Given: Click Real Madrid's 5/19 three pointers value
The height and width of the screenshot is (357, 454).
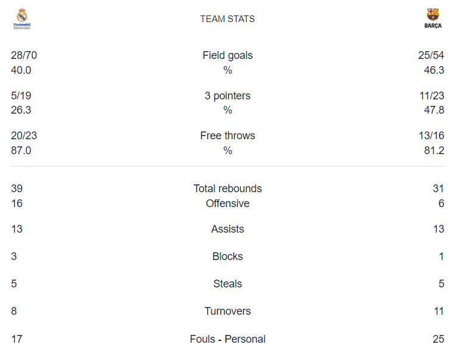Looking at the screenshot, I should pyautogui.click(x=21, y=96).
